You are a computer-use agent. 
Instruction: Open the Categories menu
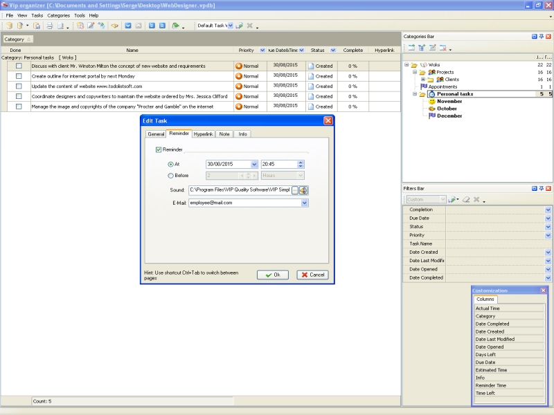coord(58,15)
